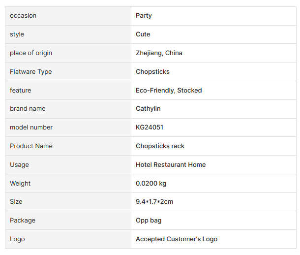
Task: Select the 'Cathylin' brand value
Action: pos(148,109)
